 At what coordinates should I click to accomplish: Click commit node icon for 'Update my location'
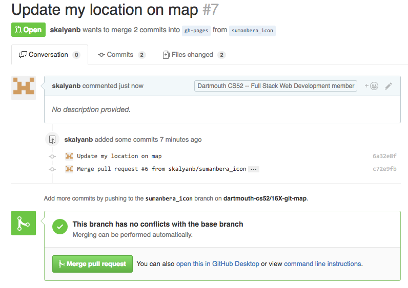click(52, 157)
